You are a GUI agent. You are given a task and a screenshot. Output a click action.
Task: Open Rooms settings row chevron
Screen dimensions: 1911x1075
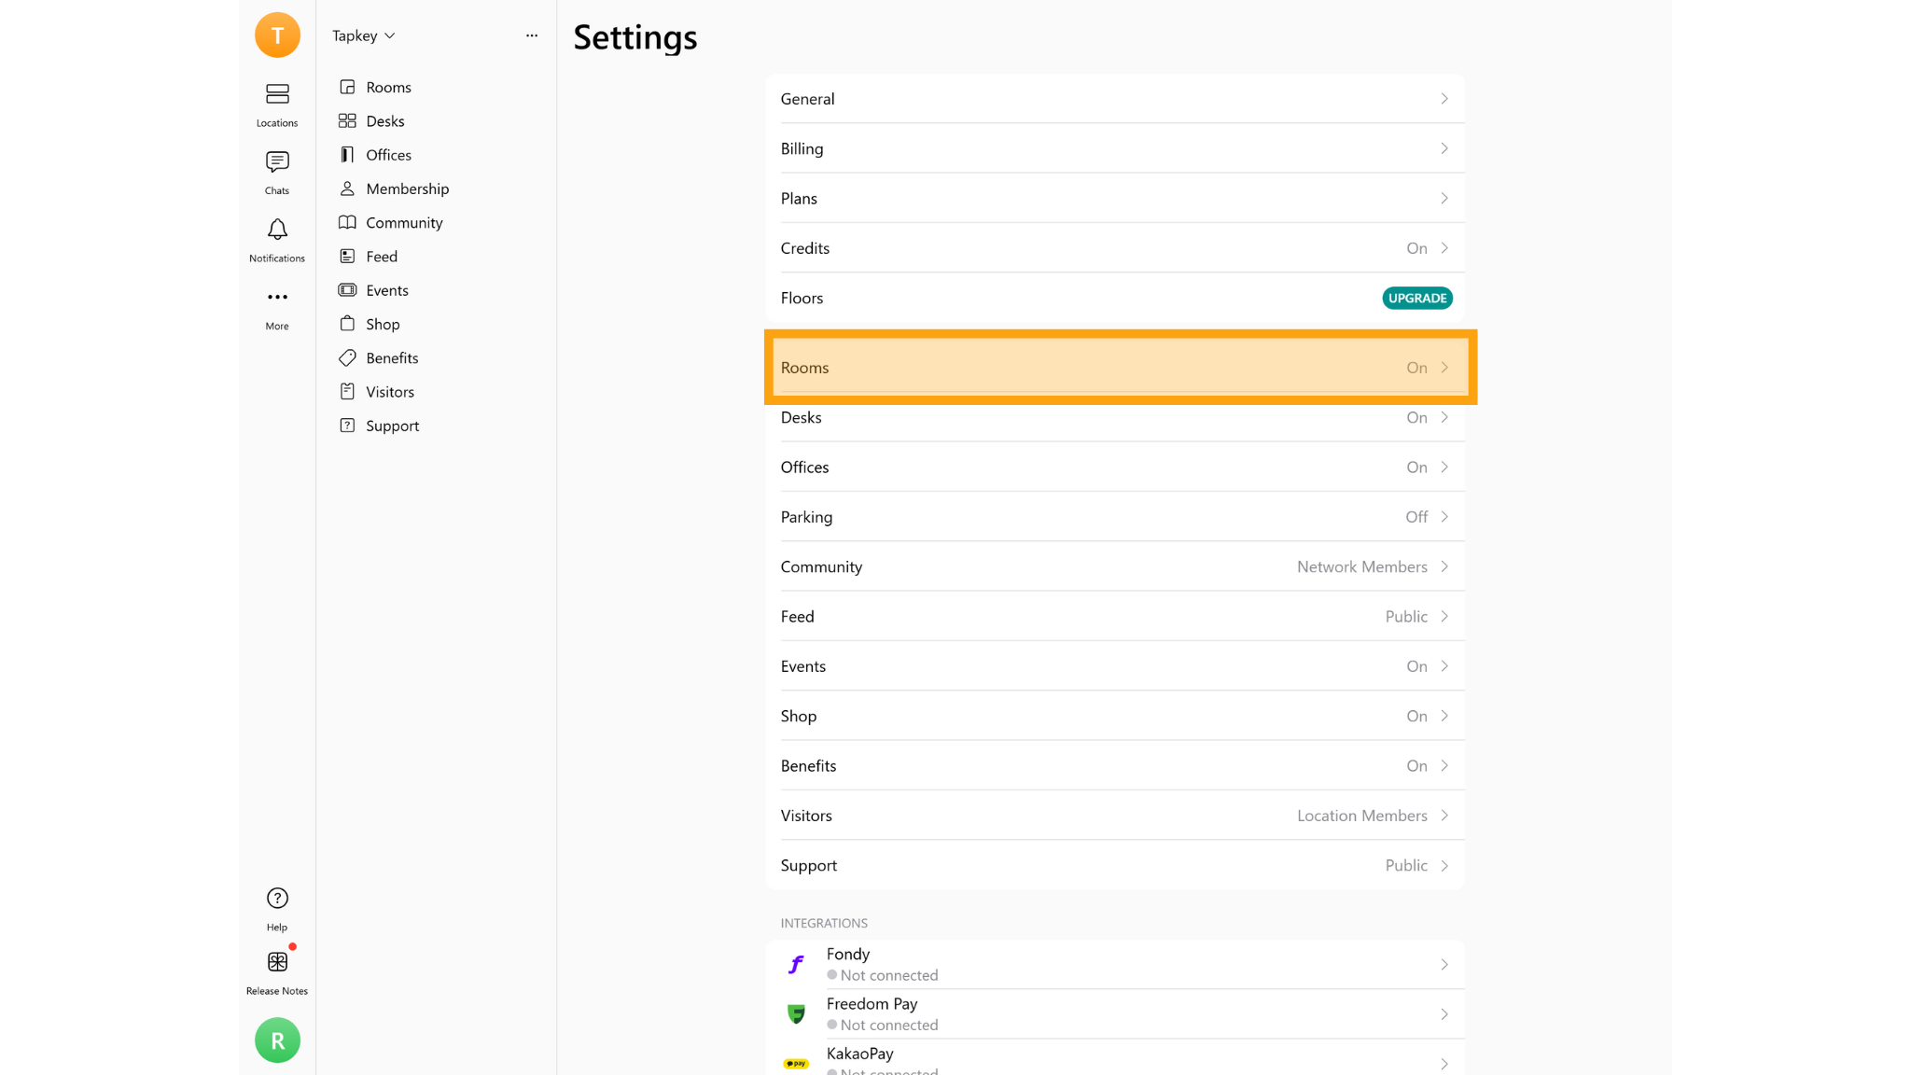tap(1444, 368)
